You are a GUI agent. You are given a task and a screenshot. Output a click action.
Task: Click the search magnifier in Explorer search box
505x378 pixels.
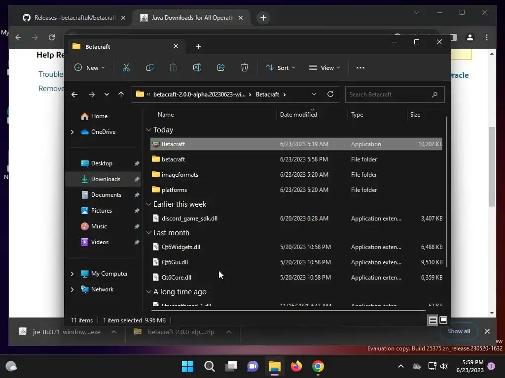coord(434,94)
